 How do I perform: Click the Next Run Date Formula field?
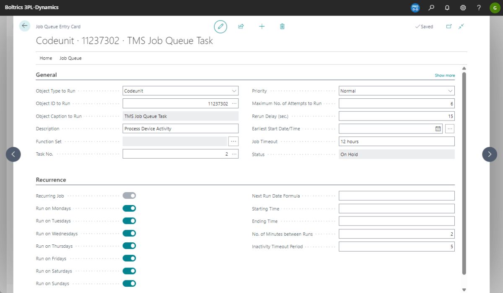(397, 195)
